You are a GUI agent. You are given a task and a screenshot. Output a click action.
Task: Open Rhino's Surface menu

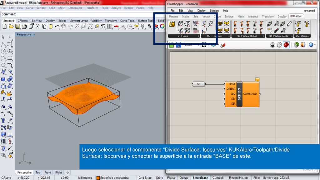tap(41, 8)
